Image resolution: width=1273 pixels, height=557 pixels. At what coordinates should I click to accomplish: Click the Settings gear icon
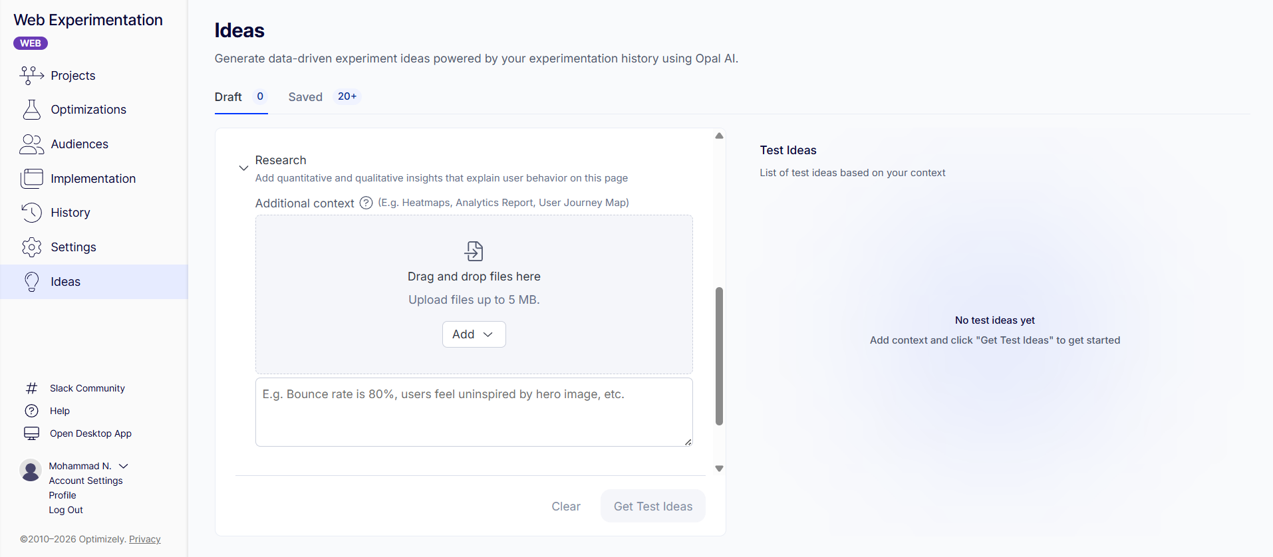point(32,247)
